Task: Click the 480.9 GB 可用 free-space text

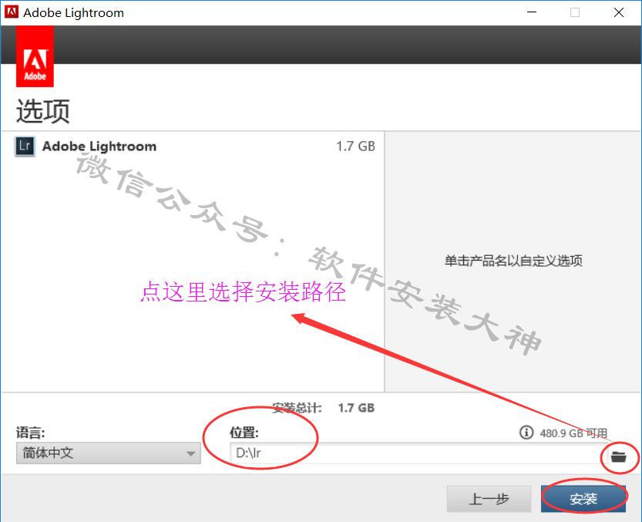Action: tap(573, 433)
